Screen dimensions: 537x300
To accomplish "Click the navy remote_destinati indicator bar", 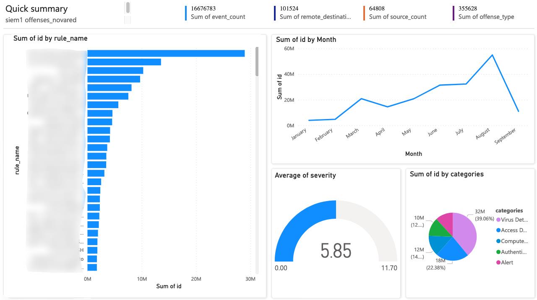I will 275,13.
